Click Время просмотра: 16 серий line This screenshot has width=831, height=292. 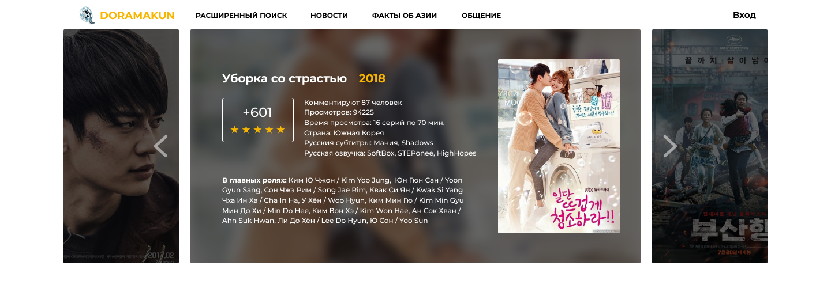375,123
